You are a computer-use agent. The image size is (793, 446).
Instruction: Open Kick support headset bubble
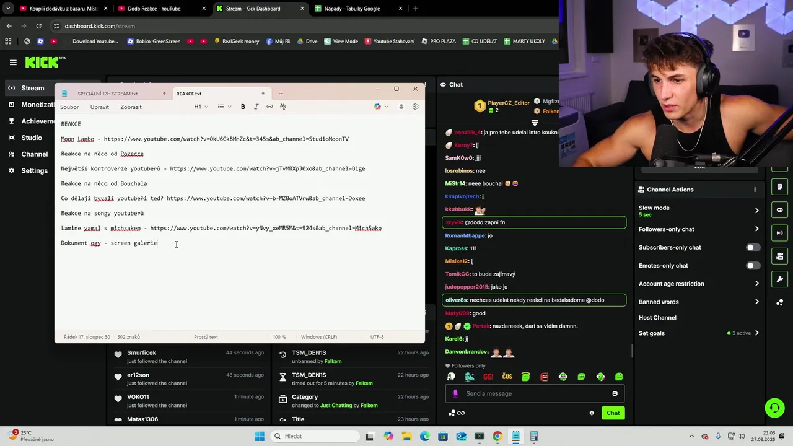pos(774,408)
